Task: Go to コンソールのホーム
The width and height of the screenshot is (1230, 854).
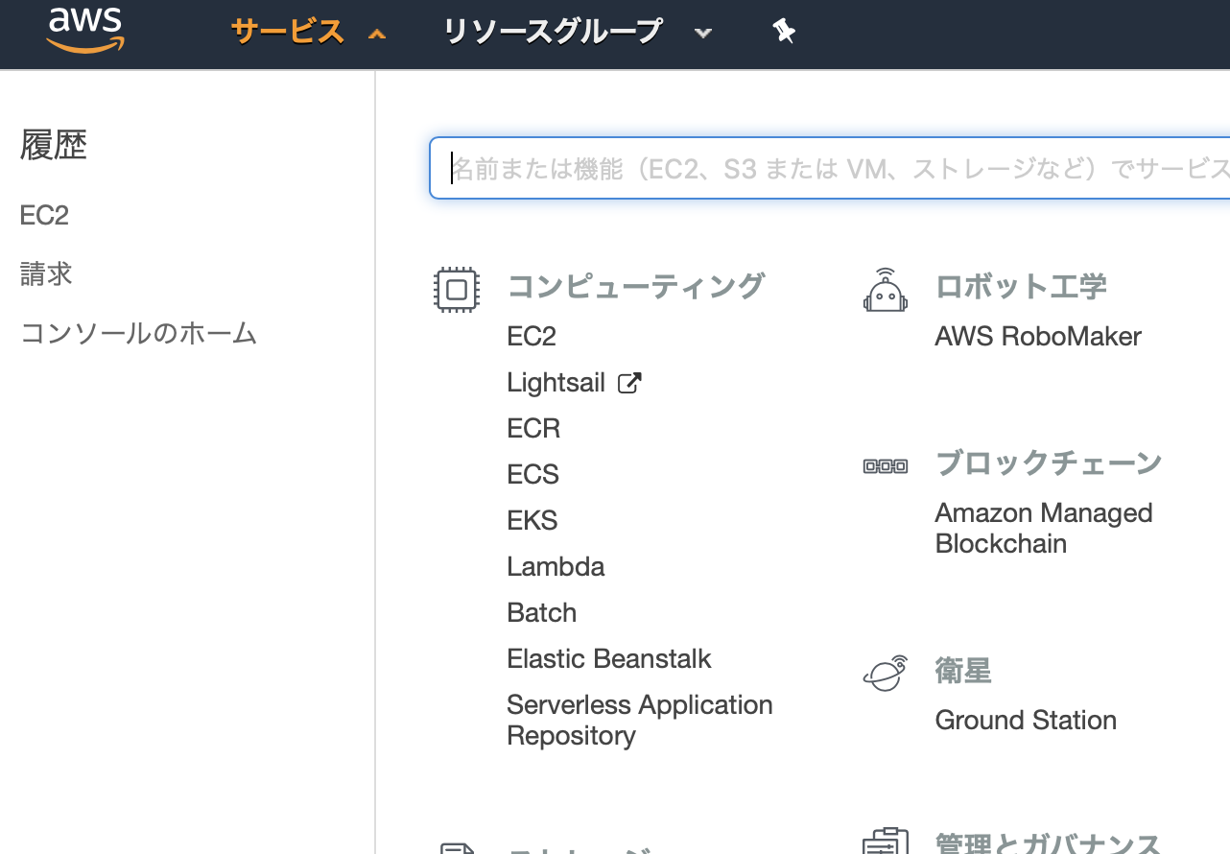Action: pos(139,334)
